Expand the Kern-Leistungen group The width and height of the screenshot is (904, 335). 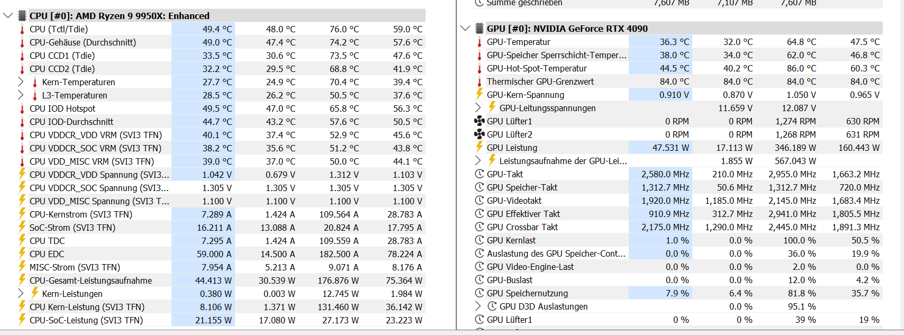21,293
